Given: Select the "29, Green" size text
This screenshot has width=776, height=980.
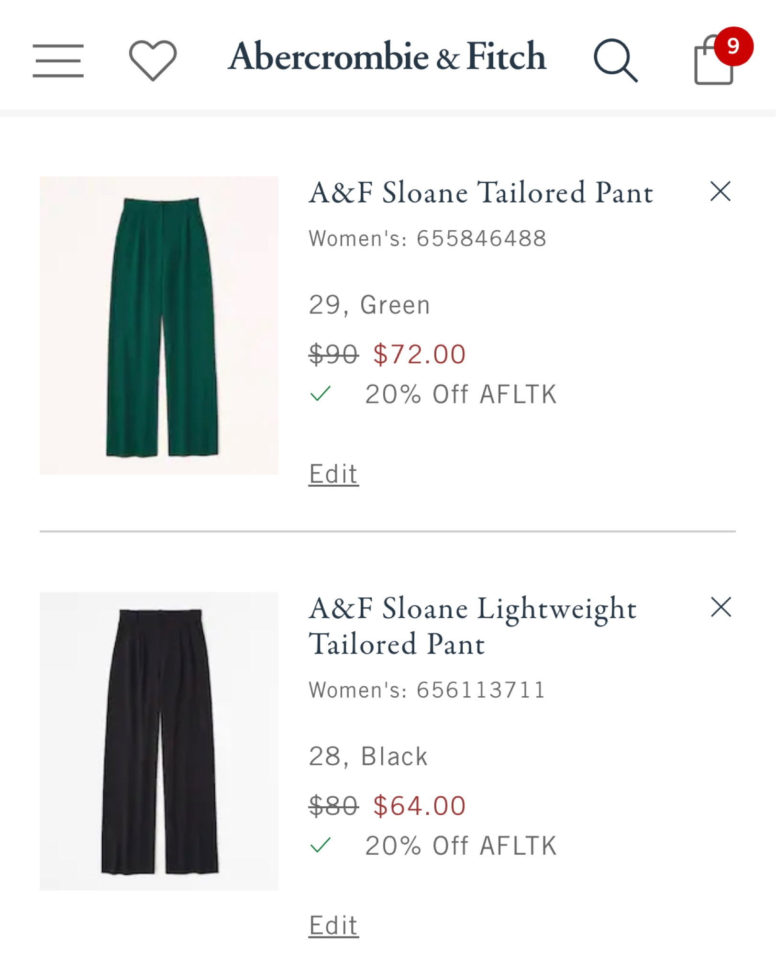Looking at the screenshot, I should coord(369,305).
